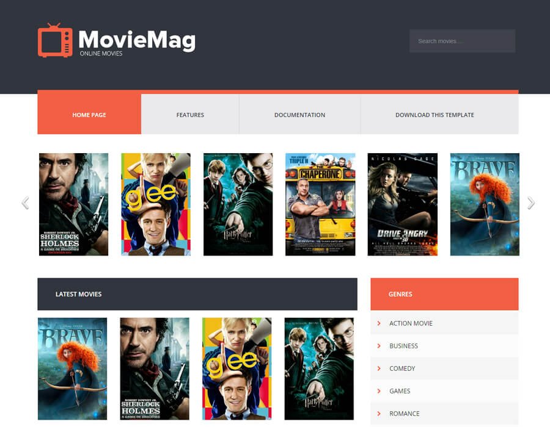
Task: Browse the Action Movie genre
Action: click(x=444, y=323)
